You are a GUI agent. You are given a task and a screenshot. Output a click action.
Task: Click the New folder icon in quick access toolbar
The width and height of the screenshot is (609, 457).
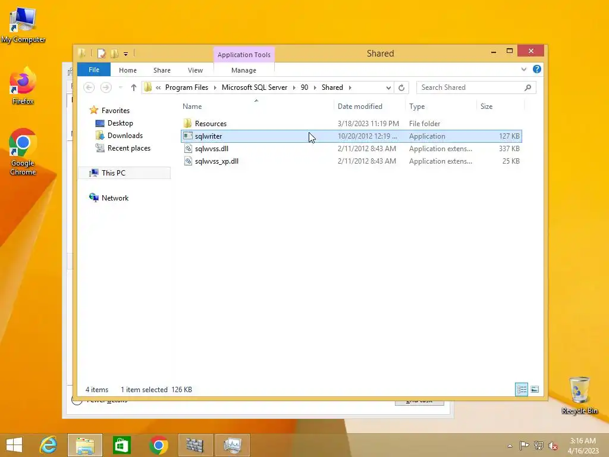114,54
